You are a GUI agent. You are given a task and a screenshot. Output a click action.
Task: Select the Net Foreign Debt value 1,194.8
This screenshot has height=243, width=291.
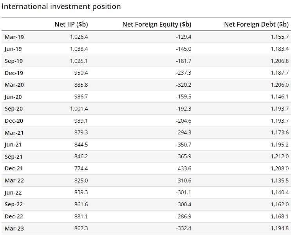click(280, 228)
